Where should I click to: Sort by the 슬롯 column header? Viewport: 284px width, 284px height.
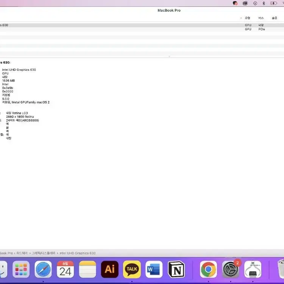(x=275, y=18)
